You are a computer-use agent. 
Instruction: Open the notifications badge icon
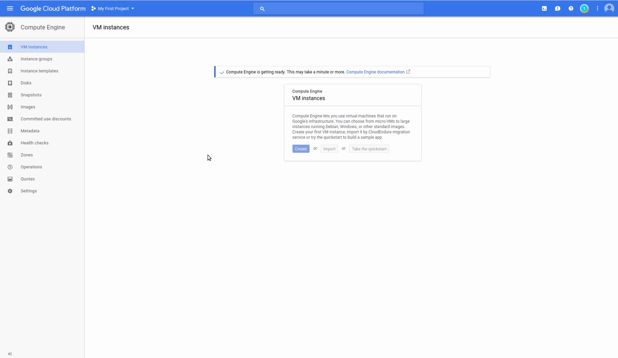pyautogui.click(x=584, y=9)
